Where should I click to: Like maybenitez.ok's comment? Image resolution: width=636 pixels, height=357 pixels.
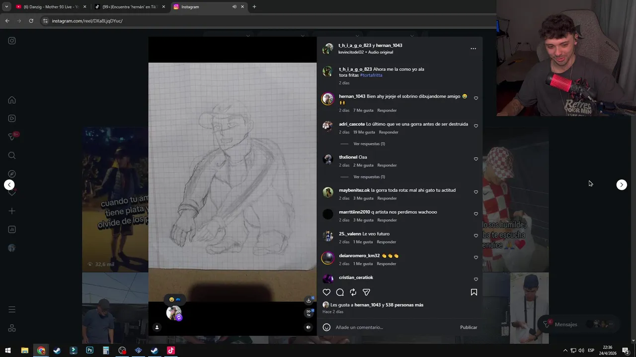[x=476, y=192]
